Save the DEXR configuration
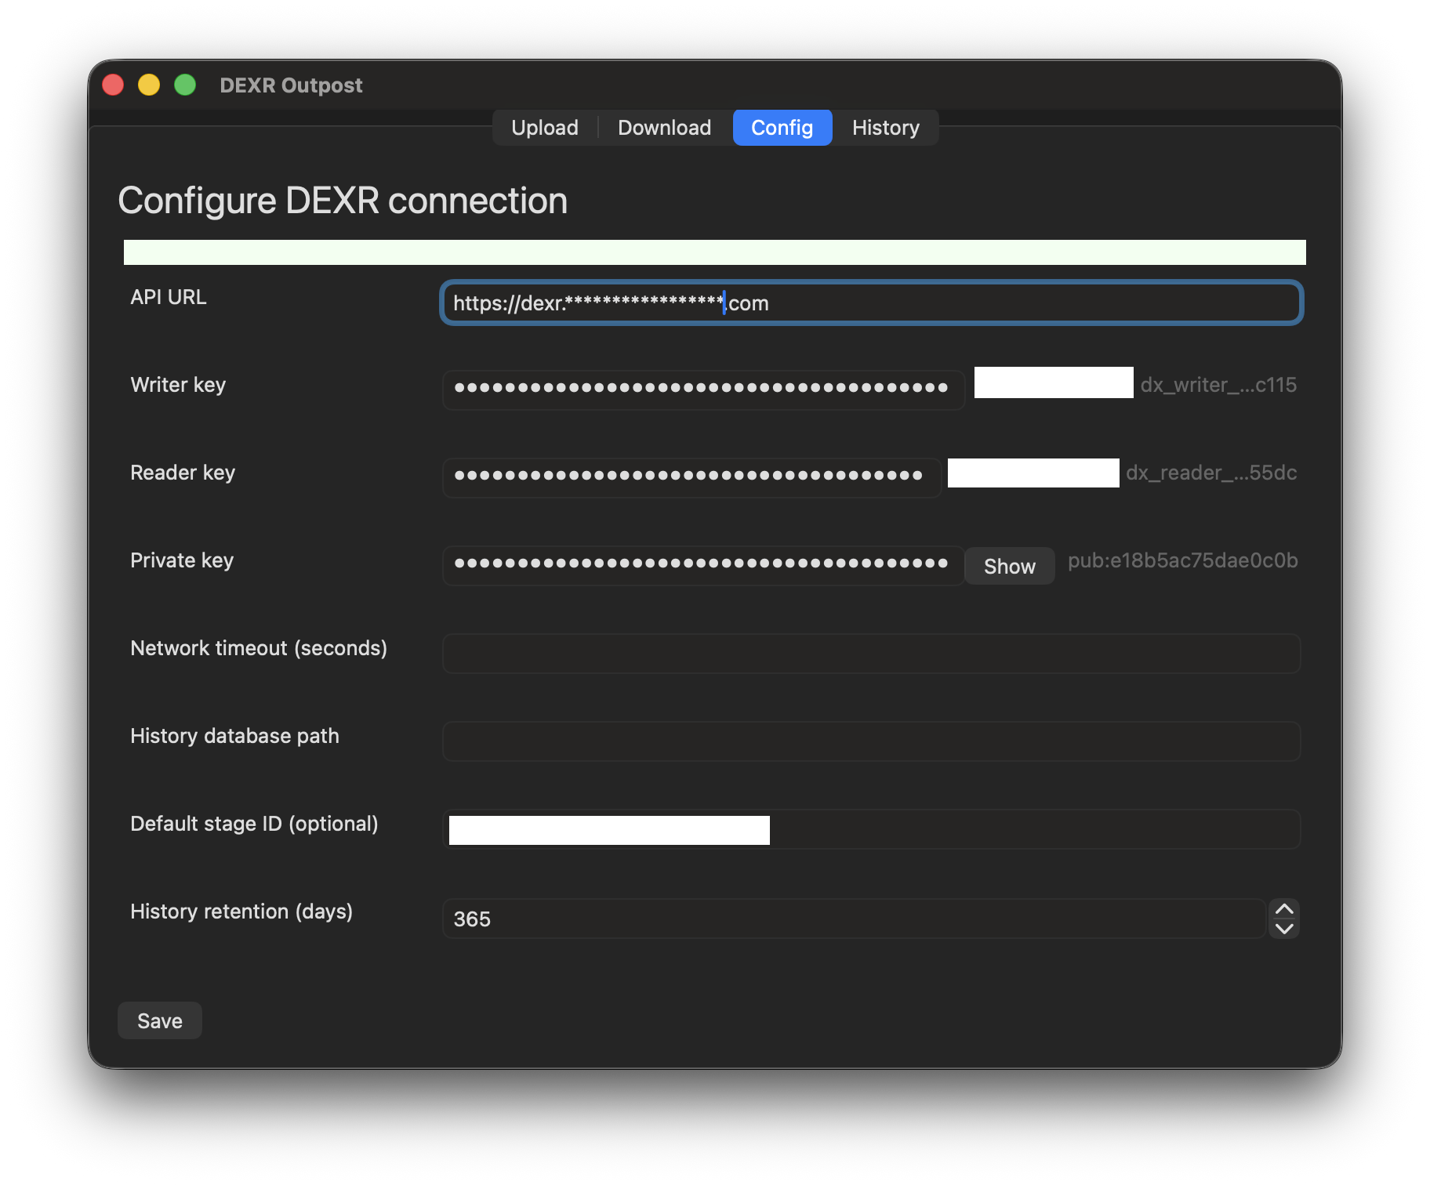This screenshot has width=1430, height=1185. click(159, 1020)
